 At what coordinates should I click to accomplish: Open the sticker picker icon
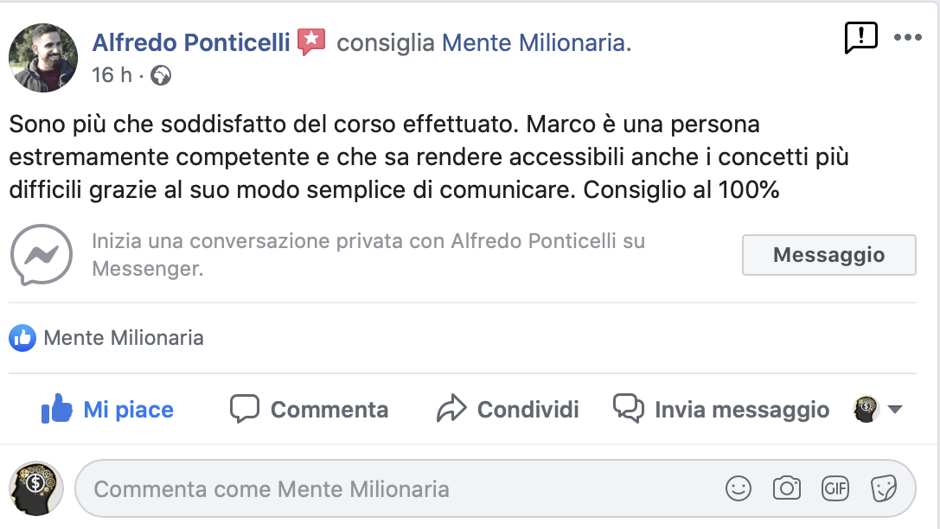point(883,489)
